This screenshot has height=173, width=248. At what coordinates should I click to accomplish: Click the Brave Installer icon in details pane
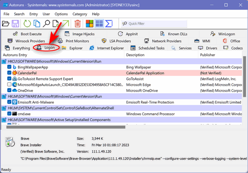10,142
